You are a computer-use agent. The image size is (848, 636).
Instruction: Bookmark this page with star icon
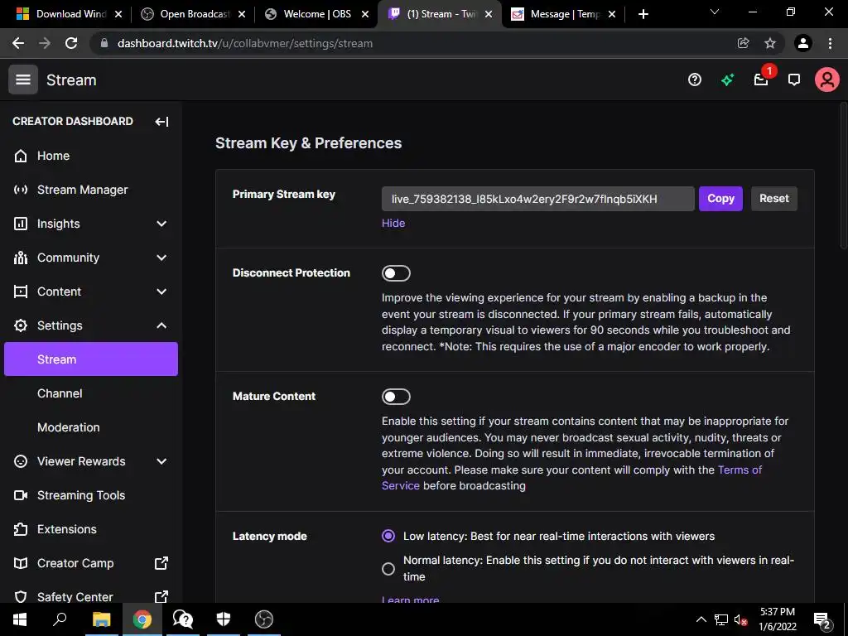pyautogui.click(x=770, y=43)
